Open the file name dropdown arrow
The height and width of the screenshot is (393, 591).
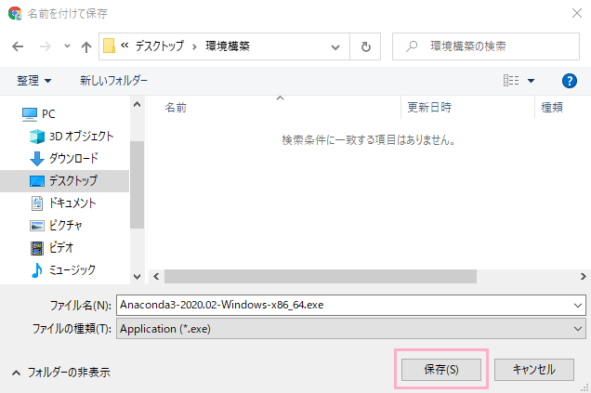tap(577, 306)
